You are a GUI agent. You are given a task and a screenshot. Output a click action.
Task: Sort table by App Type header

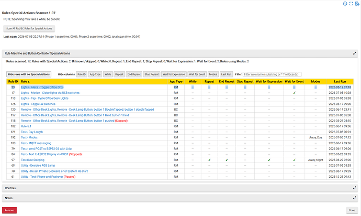[176, 81]
